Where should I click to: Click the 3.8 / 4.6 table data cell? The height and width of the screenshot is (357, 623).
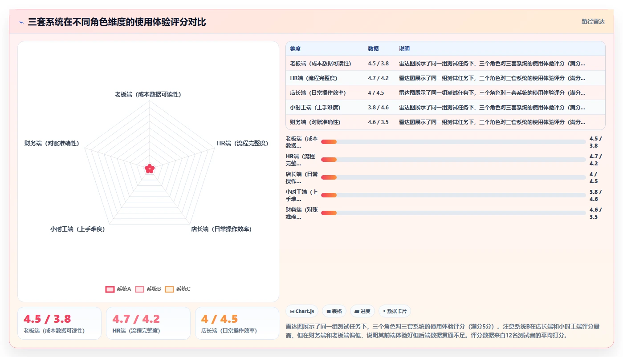click(x=378, y=108)
